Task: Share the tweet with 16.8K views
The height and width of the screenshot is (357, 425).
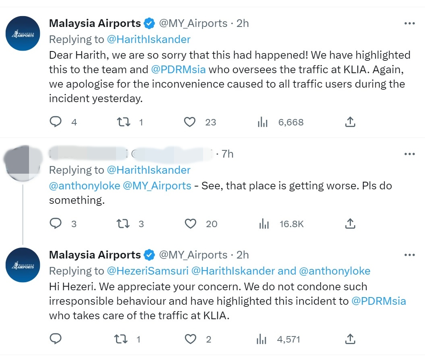Action: coord(350,224)
